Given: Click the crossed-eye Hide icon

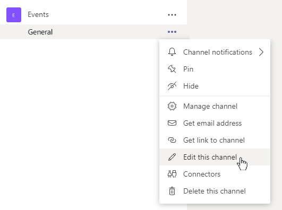Looking at the screenshot, I should pos(172,86).
